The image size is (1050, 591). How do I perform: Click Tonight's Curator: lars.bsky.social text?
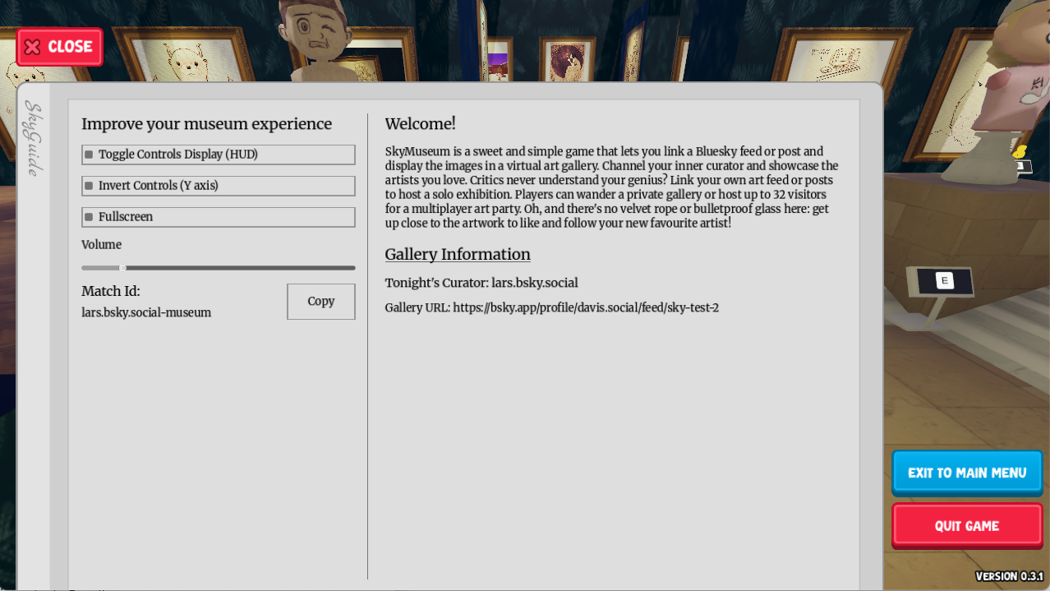(481, 284)
